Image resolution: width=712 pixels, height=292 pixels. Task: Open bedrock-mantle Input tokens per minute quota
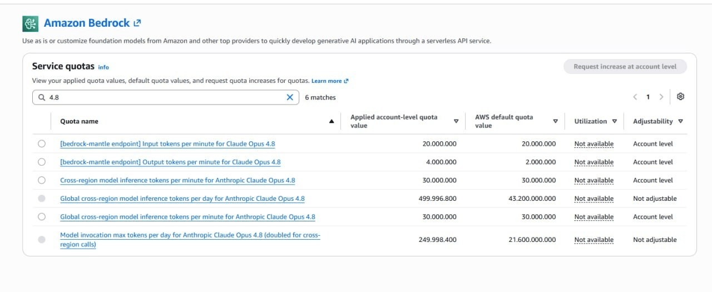click(167, 143)
